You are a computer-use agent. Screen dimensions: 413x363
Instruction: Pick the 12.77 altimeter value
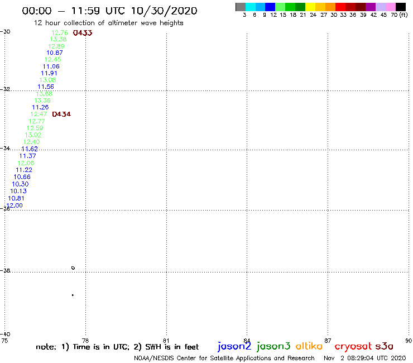click(37, 121)
